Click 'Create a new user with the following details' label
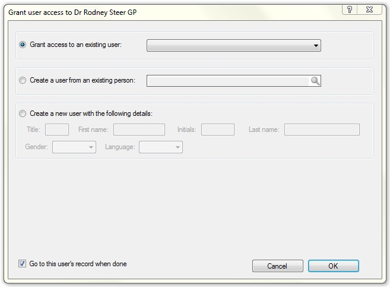The image size is (390, 287). (x=91, y=113)
